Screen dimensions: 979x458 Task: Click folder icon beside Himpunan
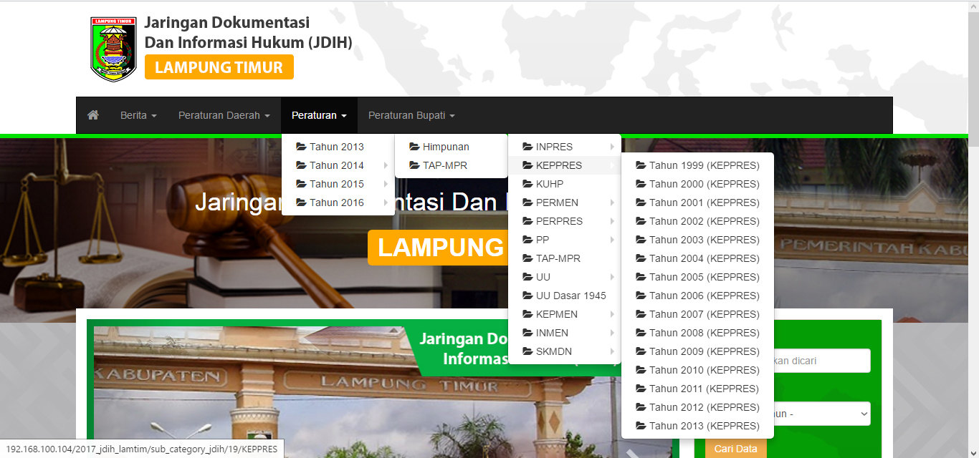pyautogui.click(x=414, y=147)
